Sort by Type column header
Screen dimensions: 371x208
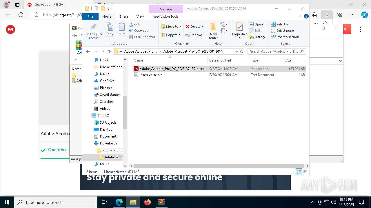[266, 60]
